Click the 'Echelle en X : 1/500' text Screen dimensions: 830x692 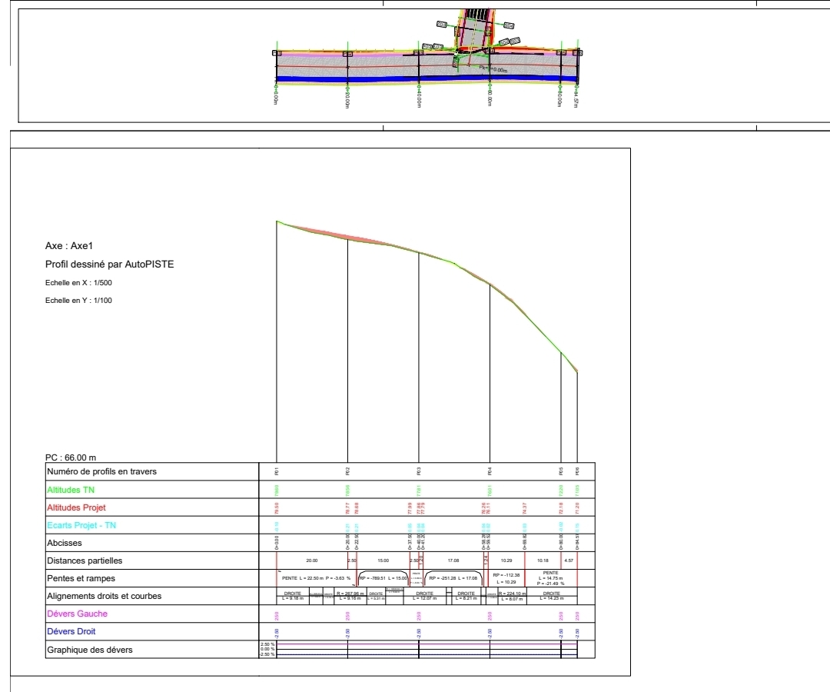click(x=78, y=283)
